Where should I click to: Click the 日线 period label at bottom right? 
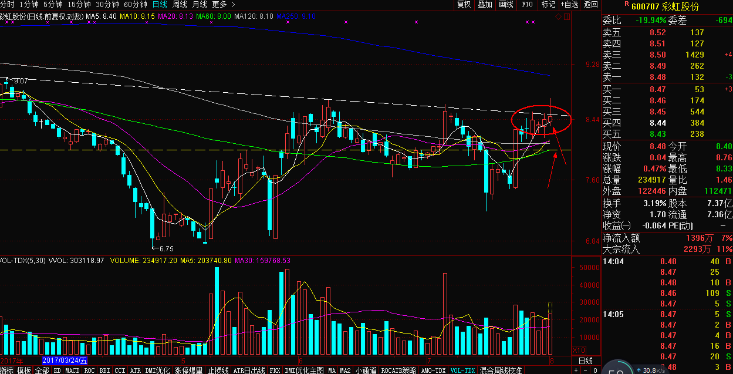point(585,360)
